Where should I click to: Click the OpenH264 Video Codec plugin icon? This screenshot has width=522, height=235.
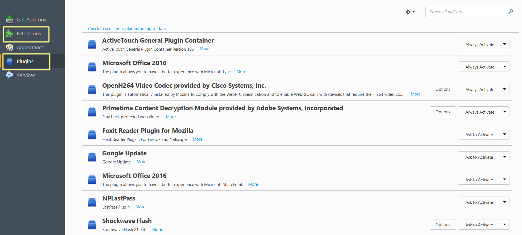click(x=92, y=89)
